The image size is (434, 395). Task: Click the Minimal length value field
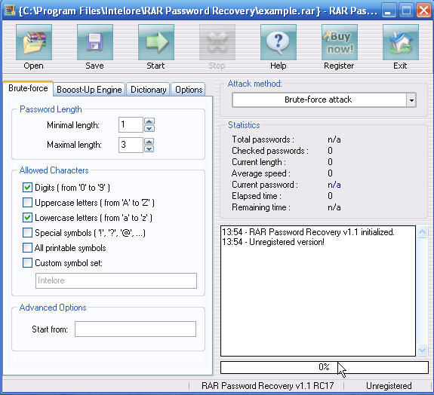point(131,124)
